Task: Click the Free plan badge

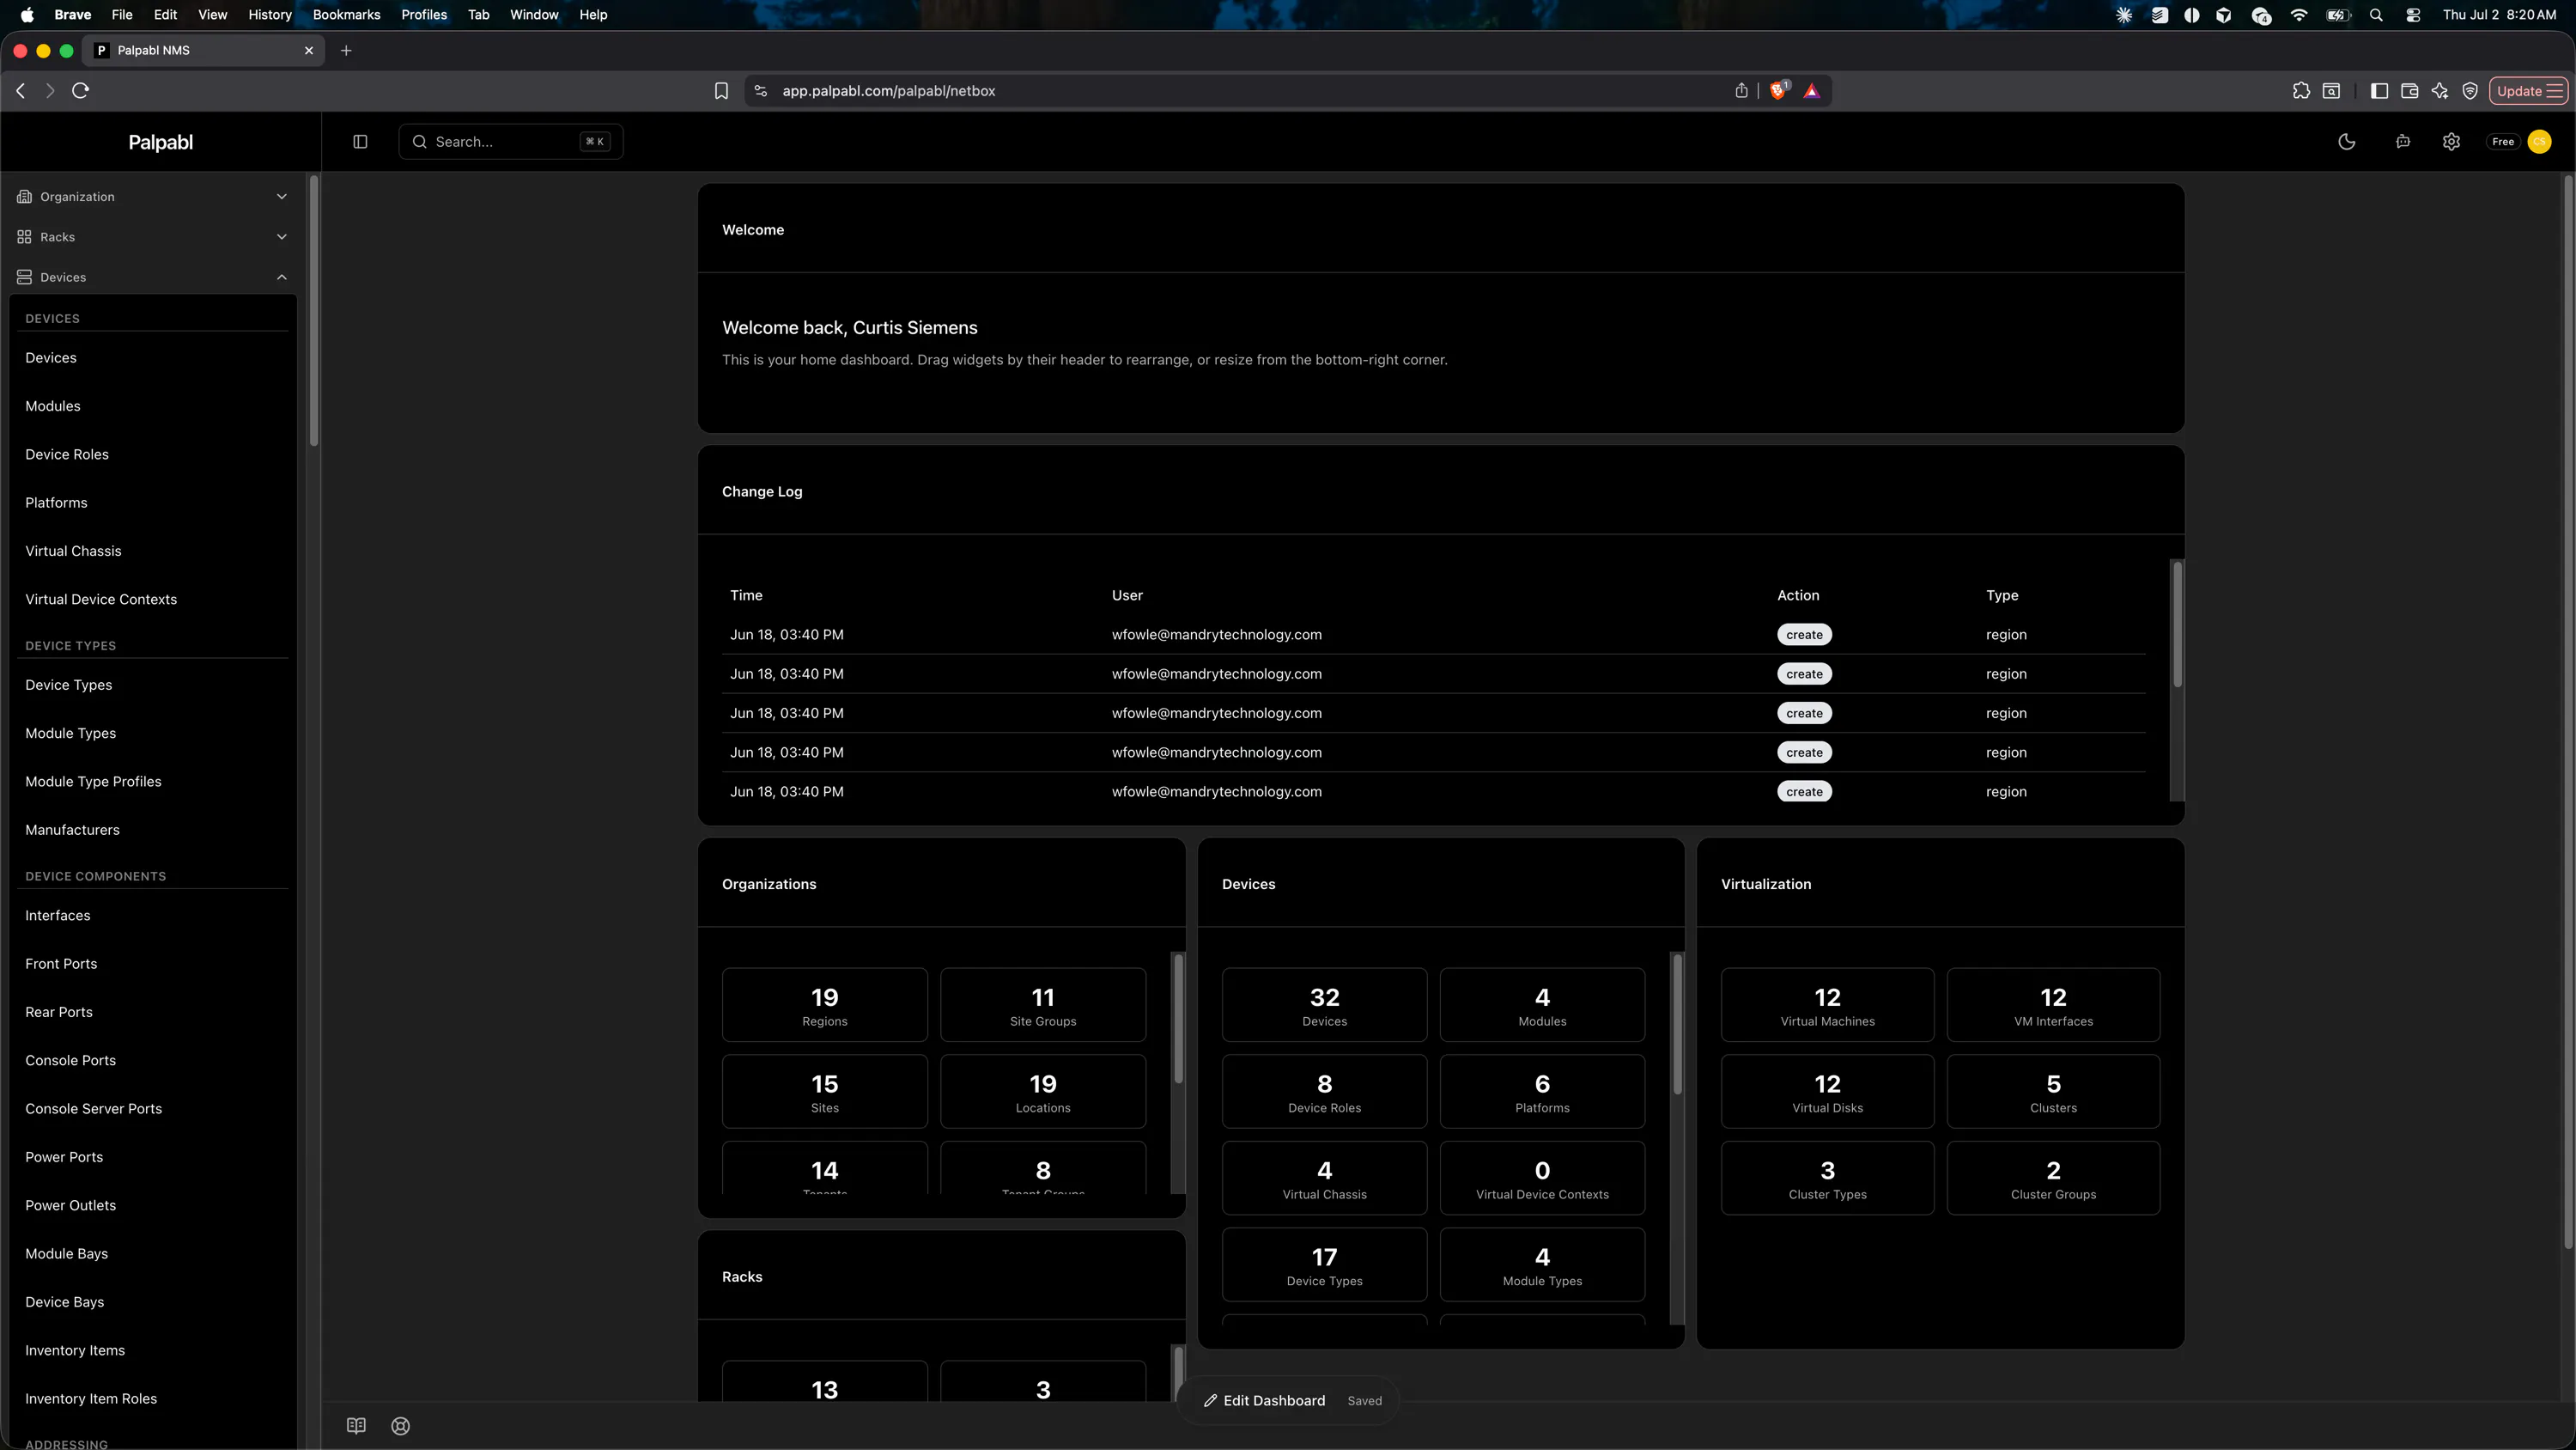Action: click(x=2502, y=141)
